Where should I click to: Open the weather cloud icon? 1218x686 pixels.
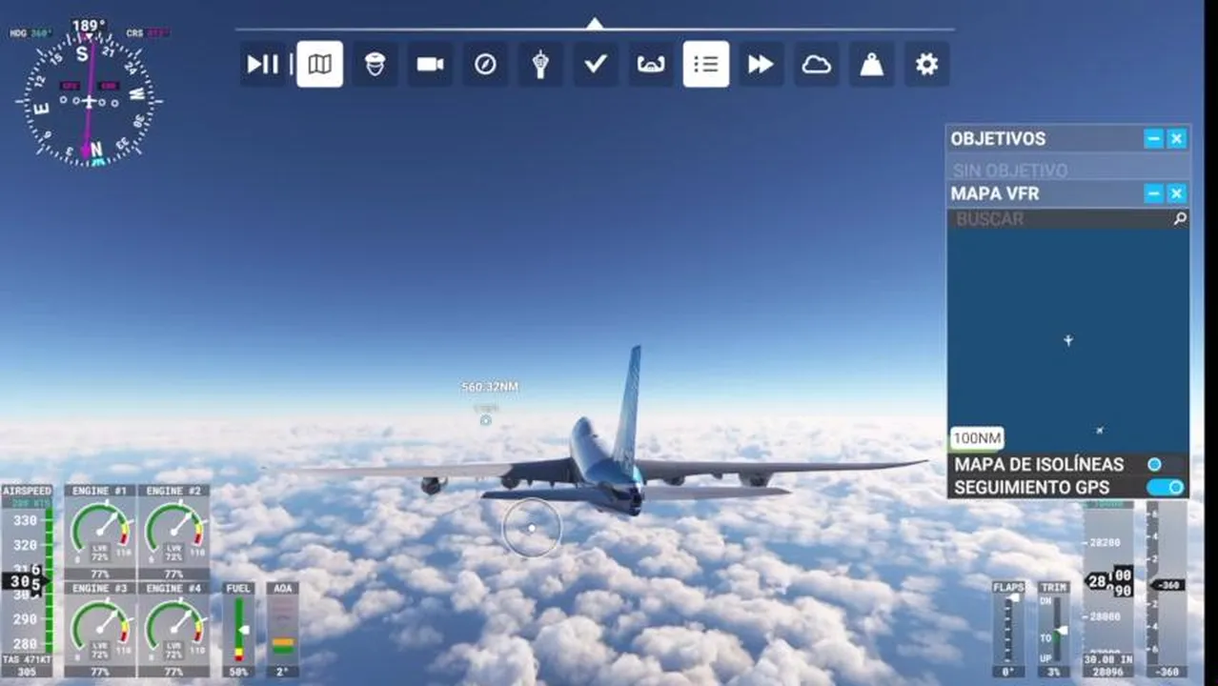[816, 64]
